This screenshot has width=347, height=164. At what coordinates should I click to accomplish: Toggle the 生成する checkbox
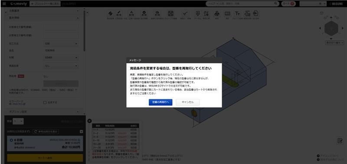pyautogui.click(x=45, y=103)
